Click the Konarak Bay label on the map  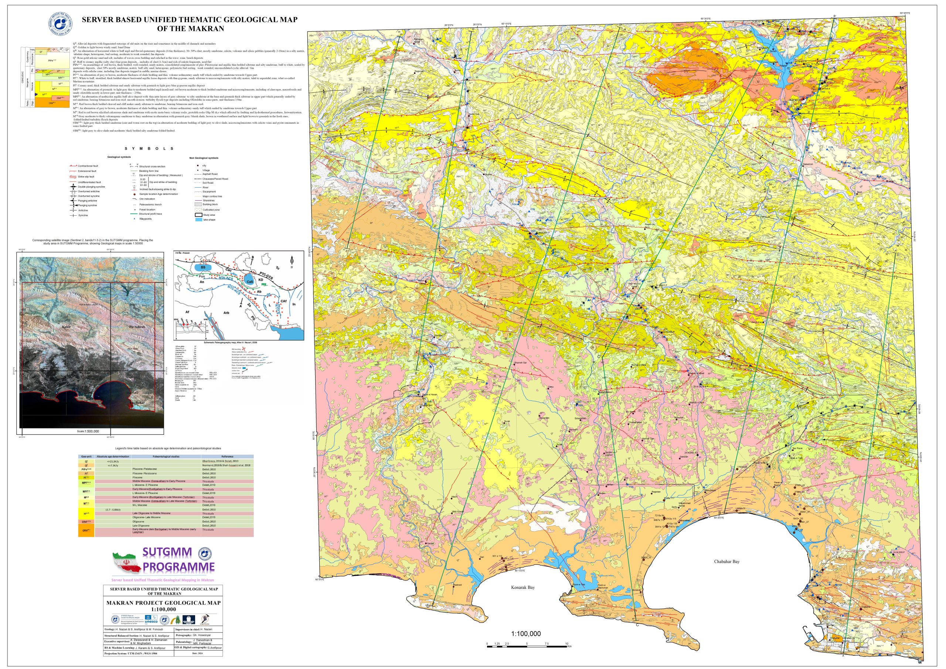(x=523, y=587)
